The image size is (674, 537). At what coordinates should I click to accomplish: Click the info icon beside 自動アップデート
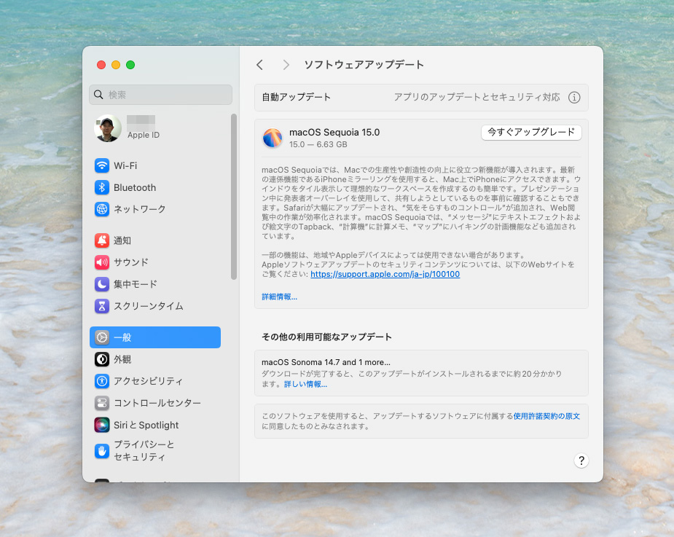(x=574, y=98)
